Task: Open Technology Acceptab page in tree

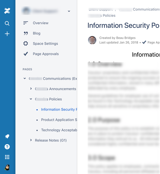Action: pos(59,130)
